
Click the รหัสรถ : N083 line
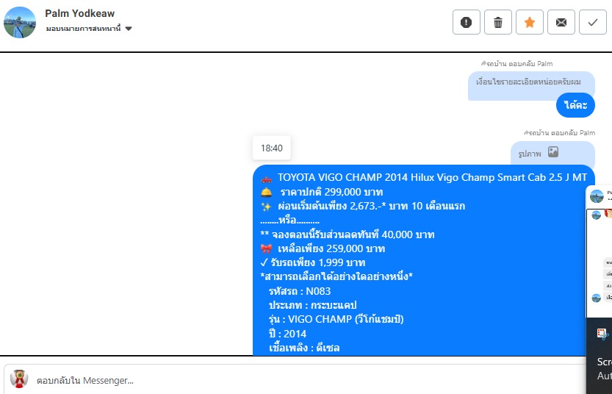(300, 291)
